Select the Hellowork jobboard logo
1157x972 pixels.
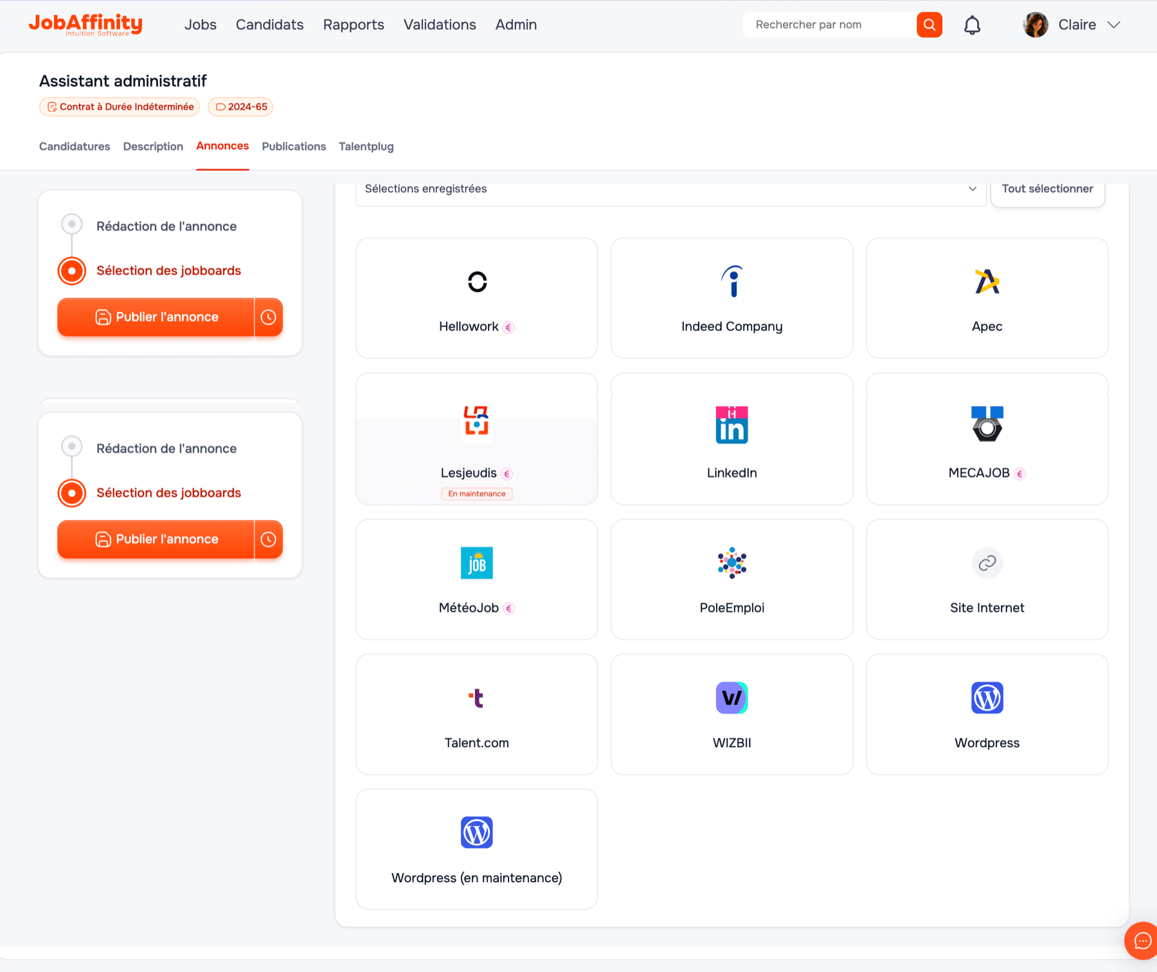[477, 281]
